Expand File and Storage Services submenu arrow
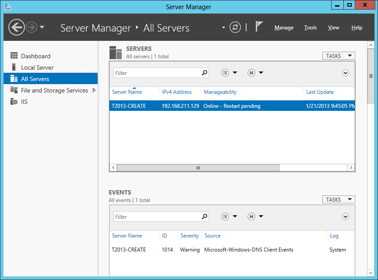The image size is (378, 280). pos(94,90)
